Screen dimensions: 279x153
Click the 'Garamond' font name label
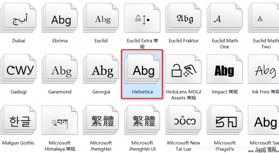(60, 92)
